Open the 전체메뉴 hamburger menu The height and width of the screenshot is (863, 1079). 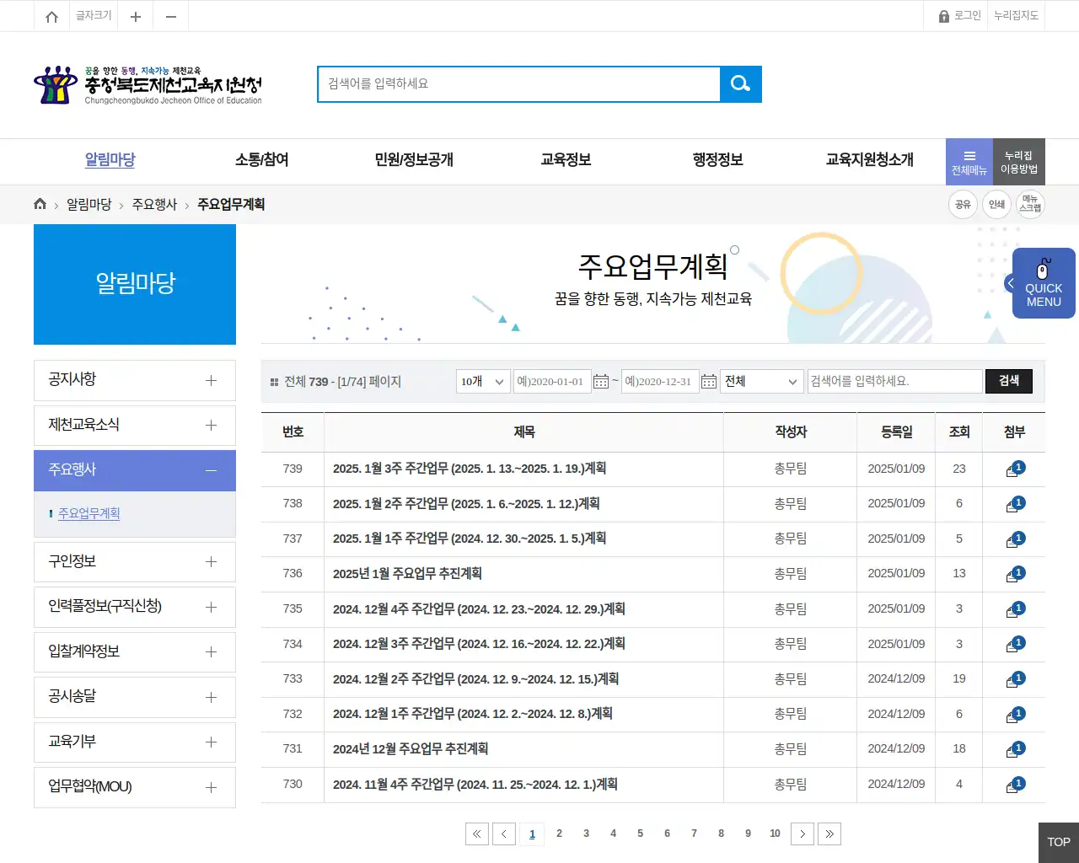pyautogui.click(x=969, y=162)
